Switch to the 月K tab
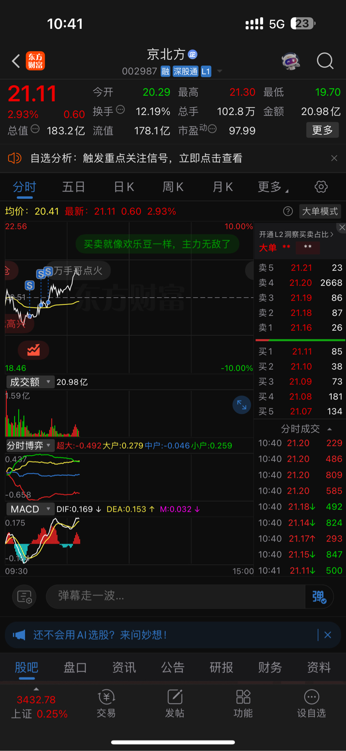 pos(223,187)
